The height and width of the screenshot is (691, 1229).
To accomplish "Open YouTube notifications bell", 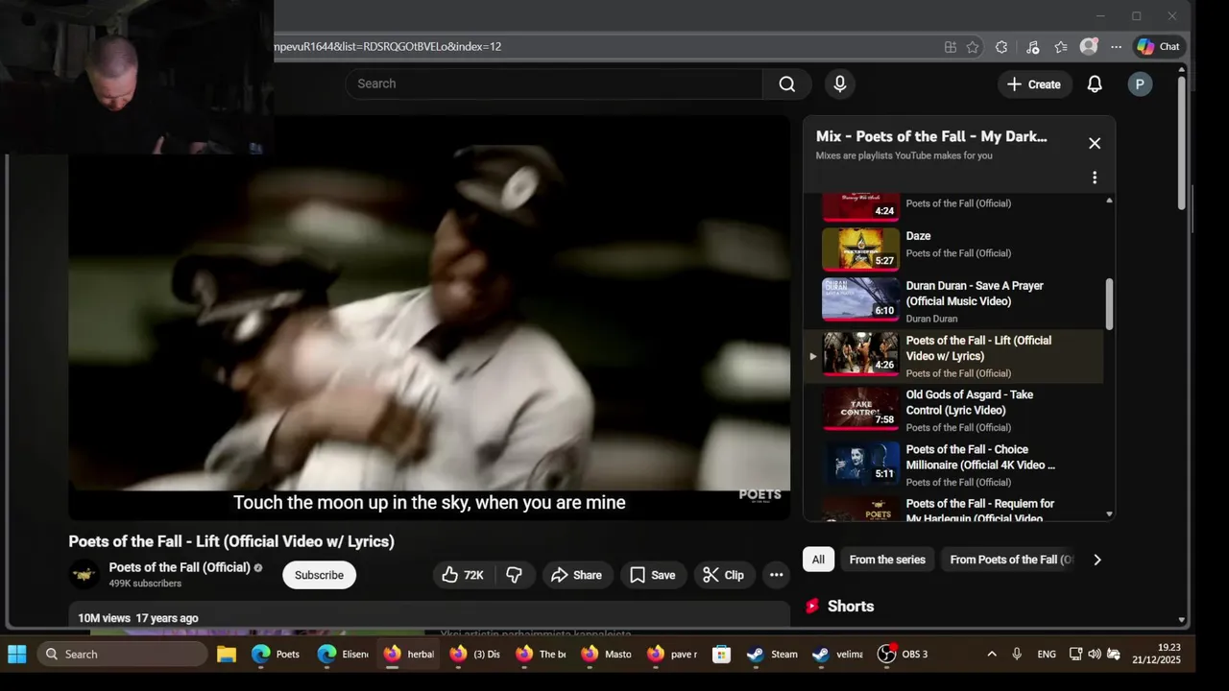I will pyautogui.click(x=1095, y=84).
